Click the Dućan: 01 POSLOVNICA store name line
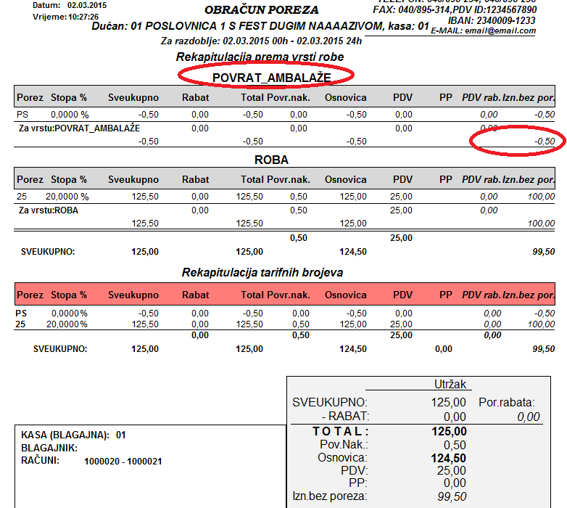 pyautogui.click(x=260, y=26)
